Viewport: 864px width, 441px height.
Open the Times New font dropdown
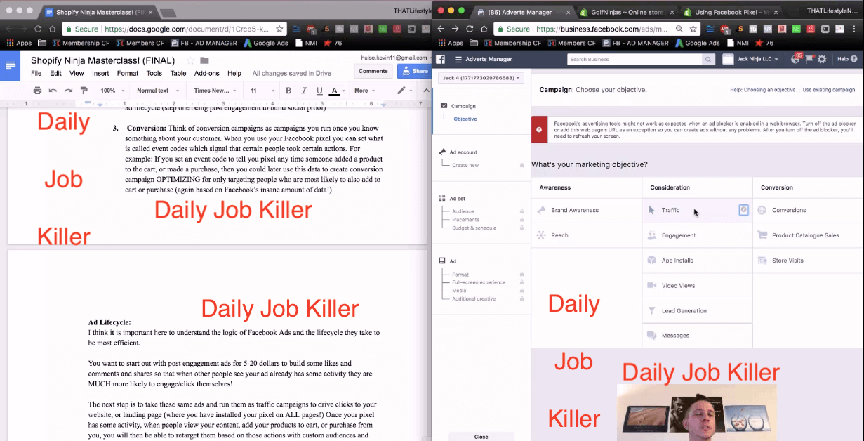[x=215, y=91]
